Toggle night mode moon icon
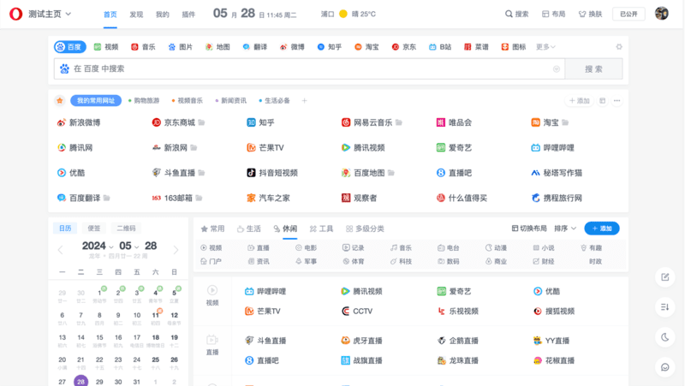 pos(665,337)
